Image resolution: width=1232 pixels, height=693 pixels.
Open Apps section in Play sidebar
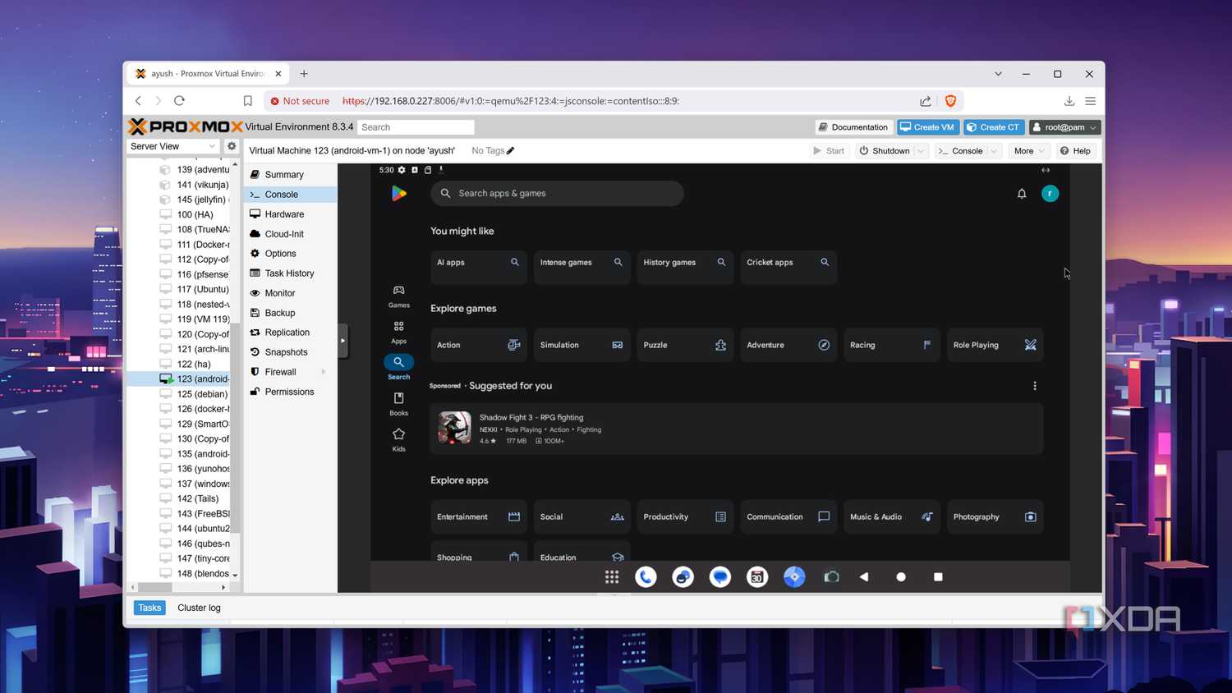399,332
